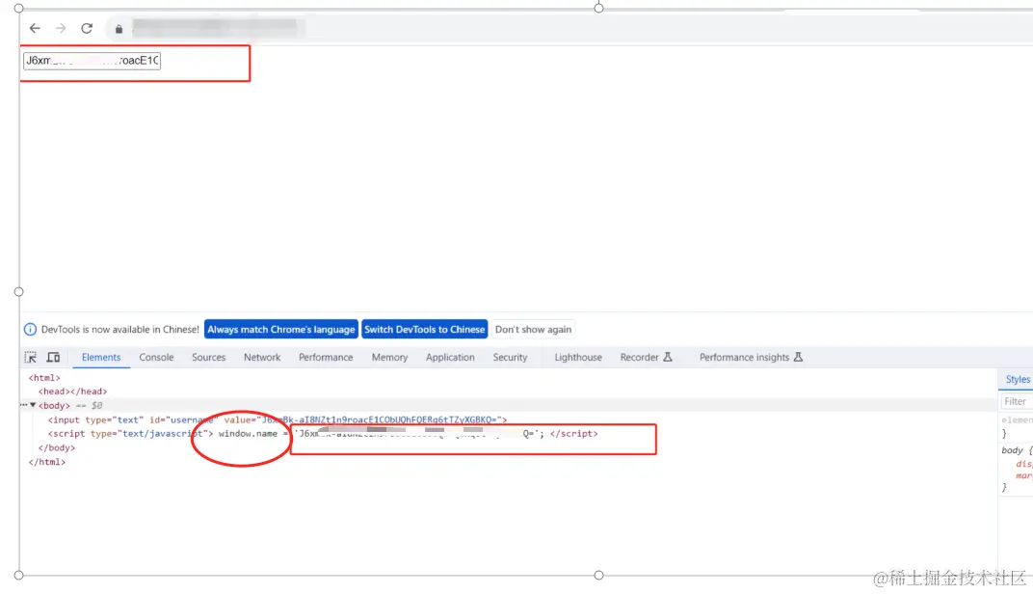Open the Sources tab
Image resolution: width=1033 pixels, height=594 pixels.
coord(208,358)
